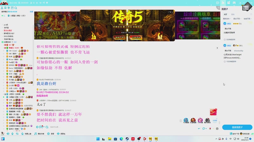Click the red 5元 coupon icon
The image size is (254, 142).
tap(213, 112)
